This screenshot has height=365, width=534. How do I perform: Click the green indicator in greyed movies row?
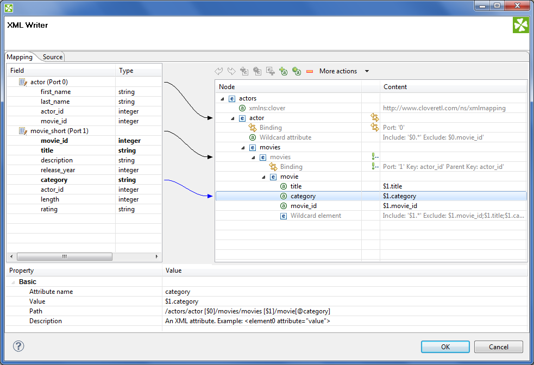coord(375,156)
